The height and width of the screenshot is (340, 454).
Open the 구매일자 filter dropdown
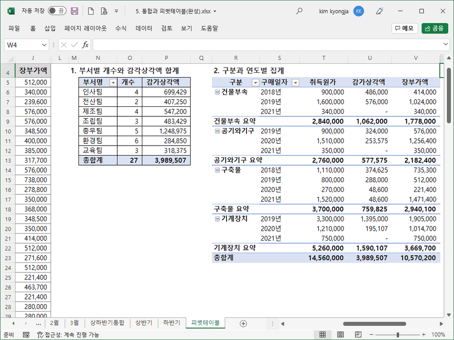point(295,83)
